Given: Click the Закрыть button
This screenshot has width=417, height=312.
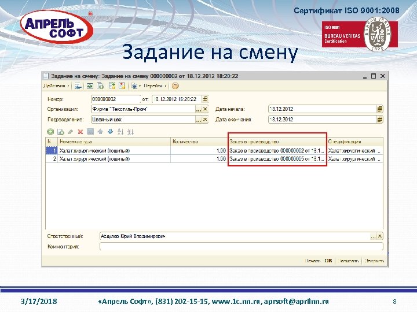Looking at the screenshot, I should pyautogui.click(x=374, y=261).
